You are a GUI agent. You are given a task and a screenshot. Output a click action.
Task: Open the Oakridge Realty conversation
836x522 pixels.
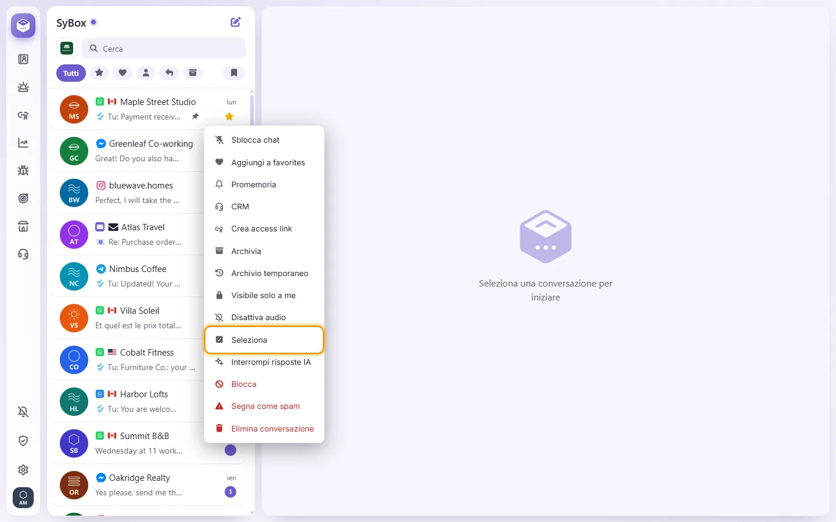coord(149,485)
